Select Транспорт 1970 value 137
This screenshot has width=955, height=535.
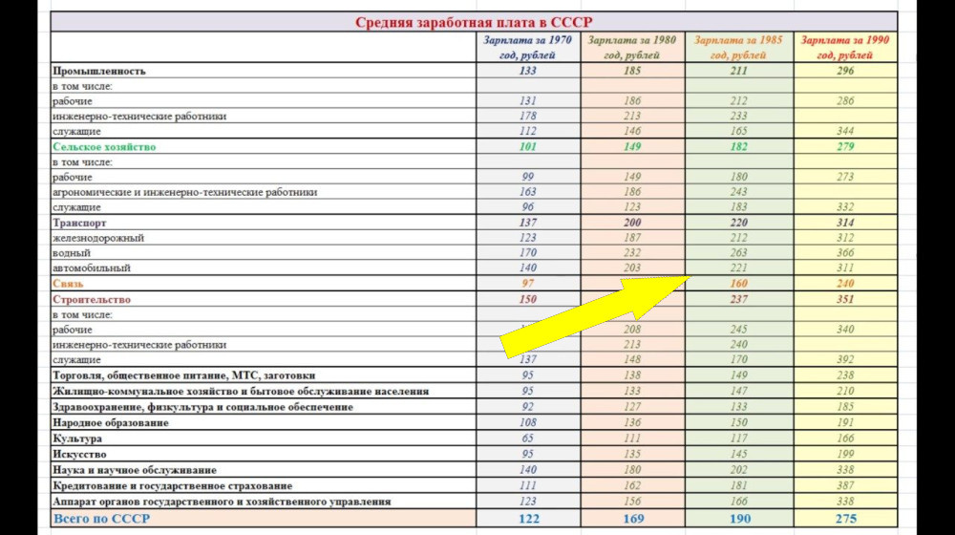coord(527,223)
